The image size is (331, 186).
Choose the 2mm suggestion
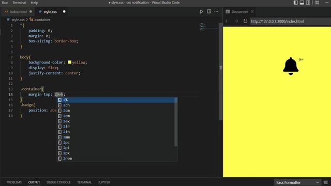117,137
